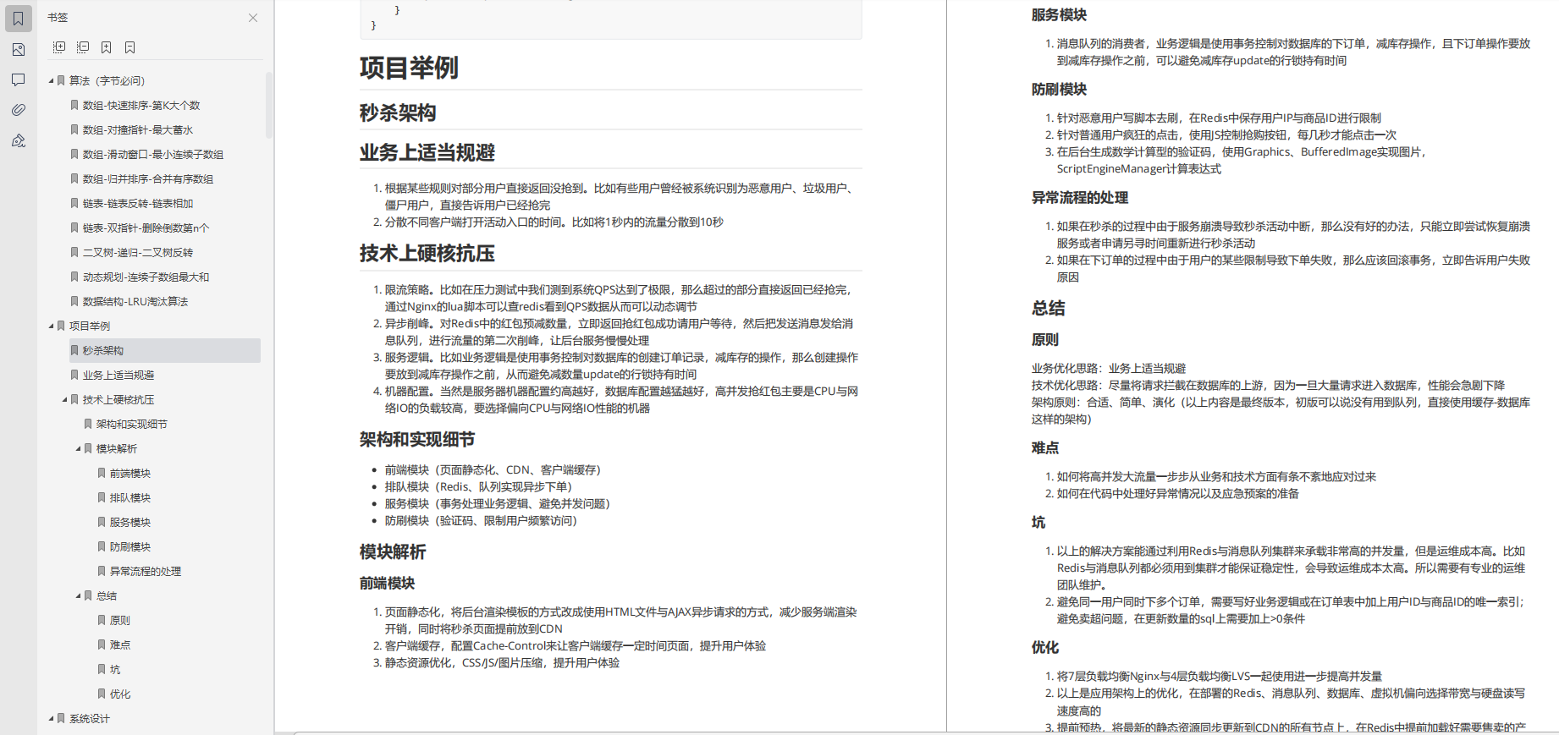Screen dimensions: 1559x735
Task: Click the 秒杀架构 heading in the document
Action: coord(398,113)
